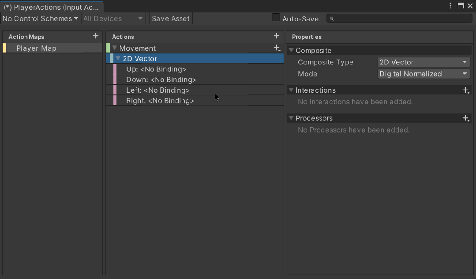Screen dimensions: 476x279
Task: Maximize the Input Actions window
Action: (461, 6)
